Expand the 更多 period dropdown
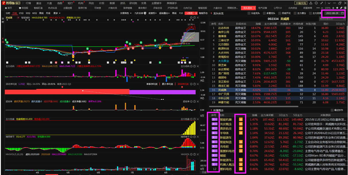 tap(57, 13)
